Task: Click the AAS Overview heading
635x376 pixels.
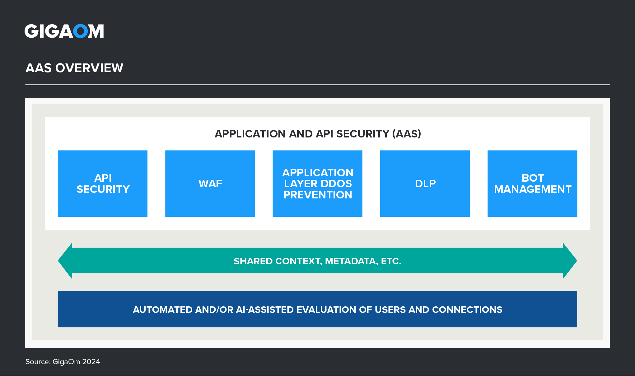Action: click(74, 68)
